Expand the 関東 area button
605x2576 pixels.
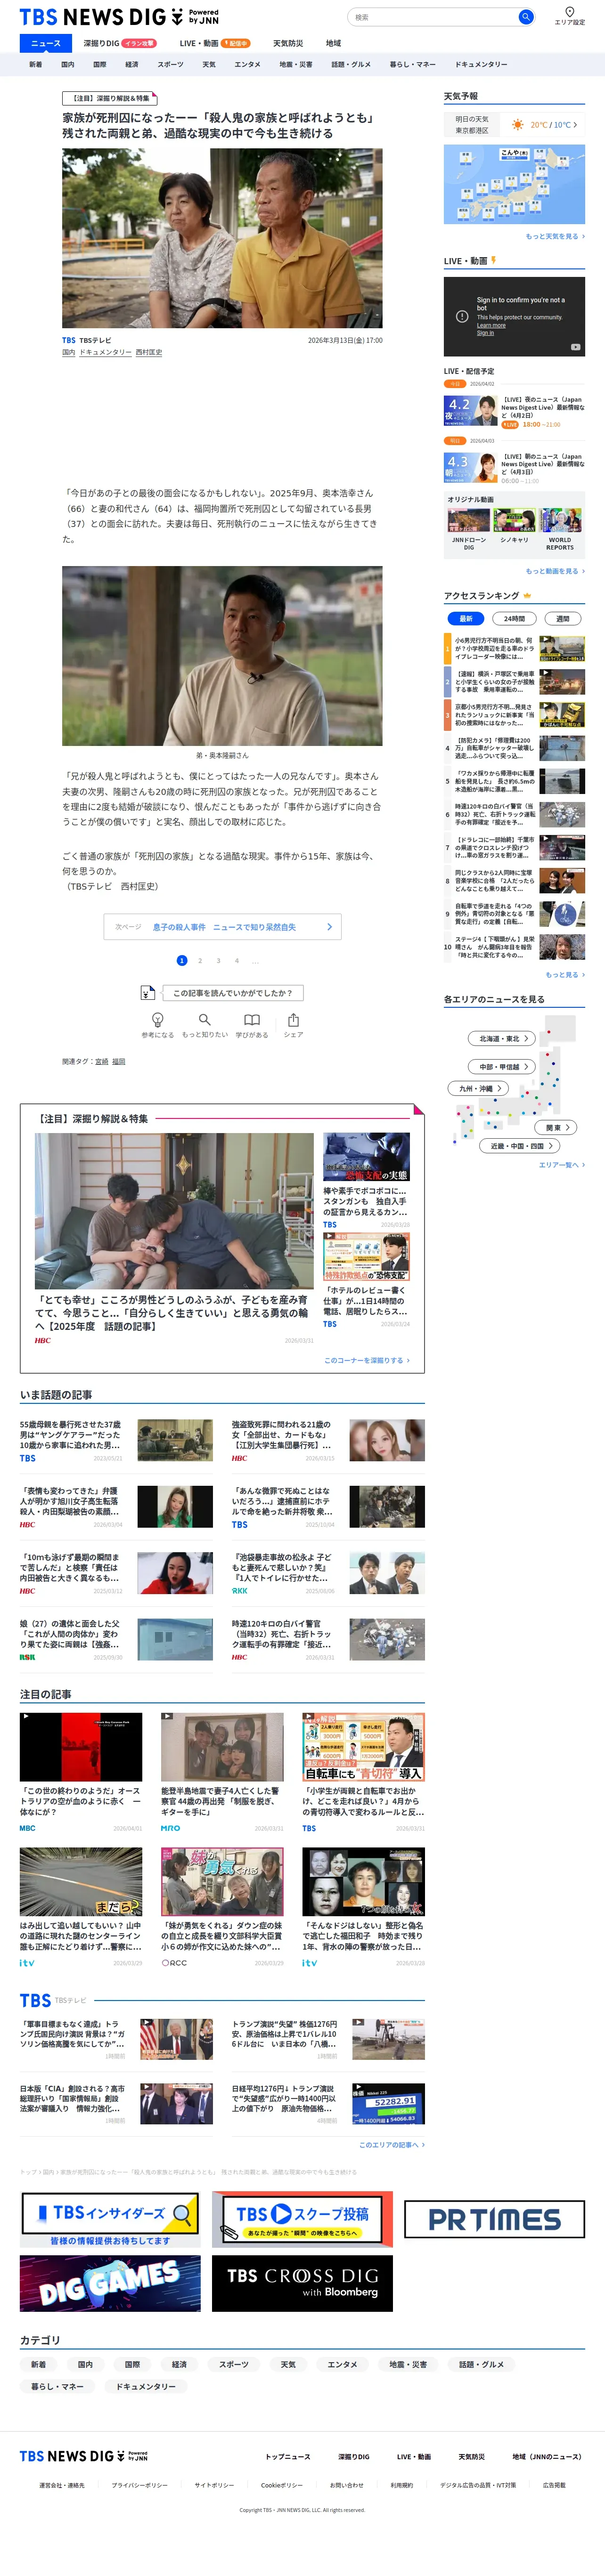point(556,1127)
